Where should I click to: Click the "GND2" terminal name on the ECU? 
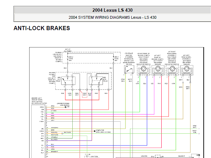point(42,107)
